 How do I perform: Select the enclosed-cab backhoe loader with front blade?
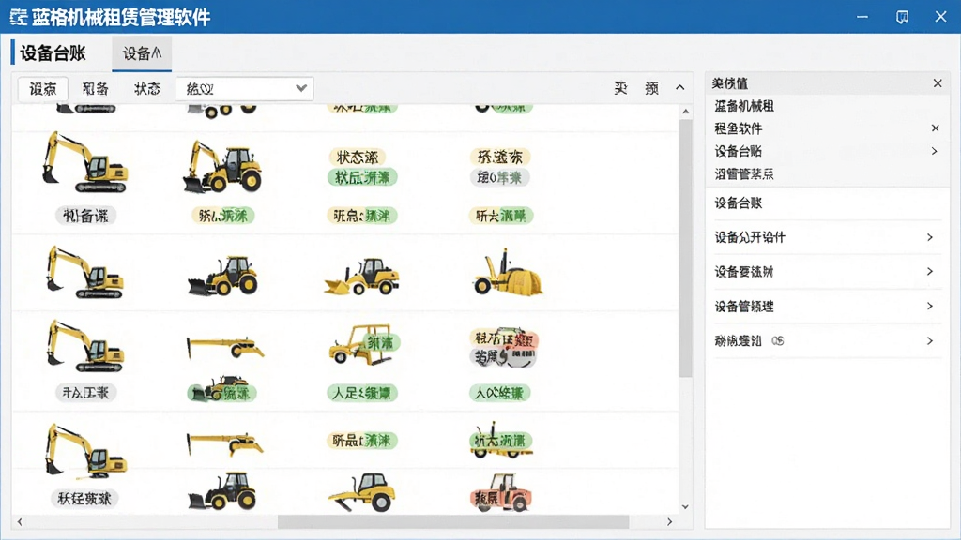(222, 167)
